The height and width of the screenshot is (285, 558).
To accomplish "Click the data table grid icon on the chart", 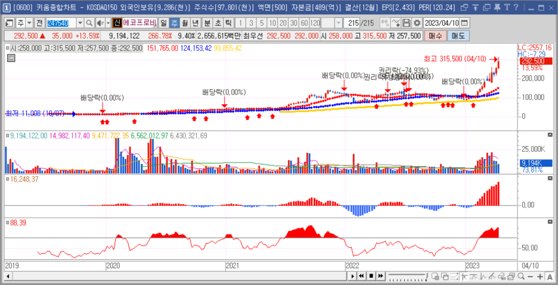I will click(11, 58).
